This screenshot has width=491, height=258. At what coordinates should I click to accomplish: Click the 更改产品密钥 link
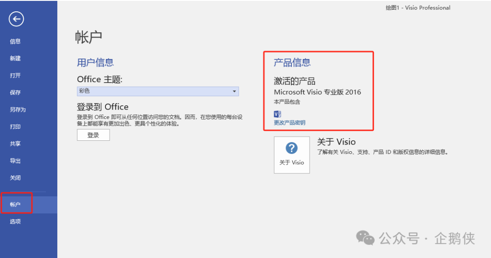290,123
